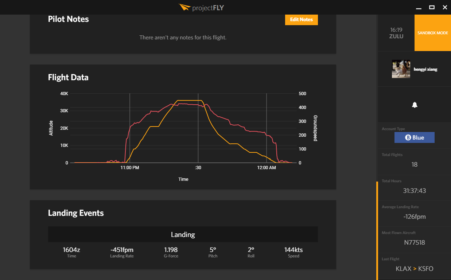Click the orange sidebar scrollbar
Viewport: 451px width, 280px height.
coord(377,230)
